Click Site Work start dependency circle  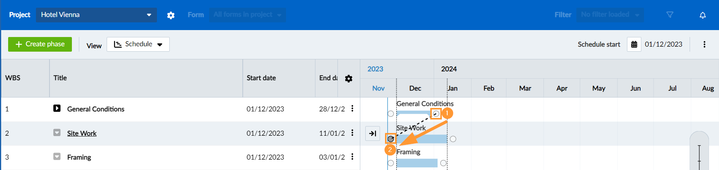pyautogui.click(x=391, y=139)
